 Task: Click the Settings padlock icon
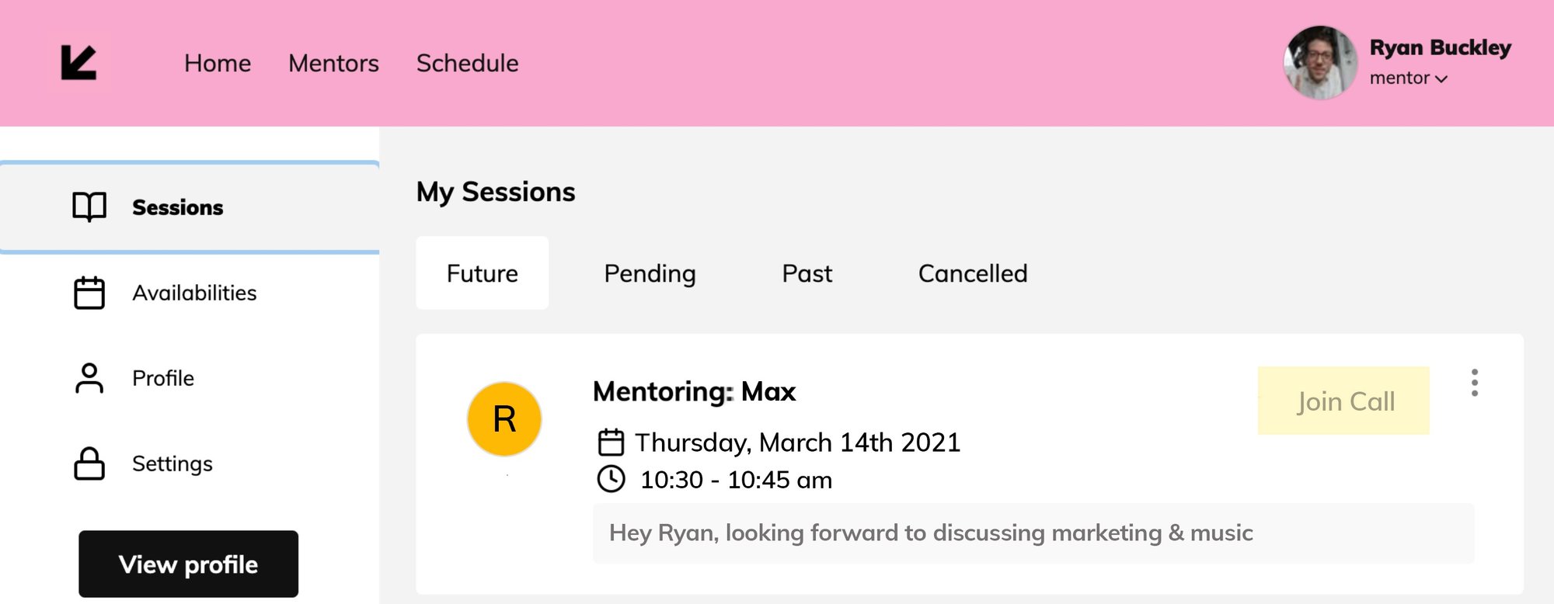[x=89, y=463]
